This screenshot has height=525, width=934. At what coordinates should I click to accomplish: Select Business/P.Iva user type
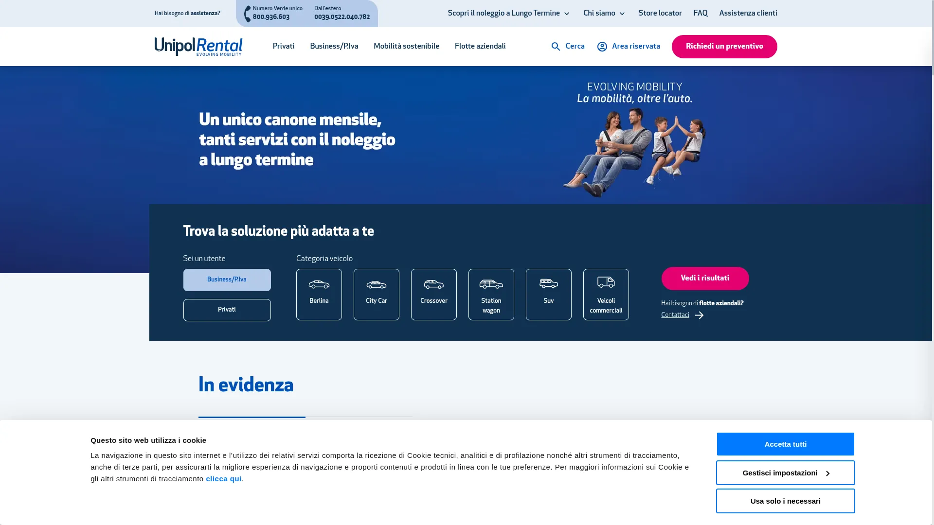click(227, 280)
